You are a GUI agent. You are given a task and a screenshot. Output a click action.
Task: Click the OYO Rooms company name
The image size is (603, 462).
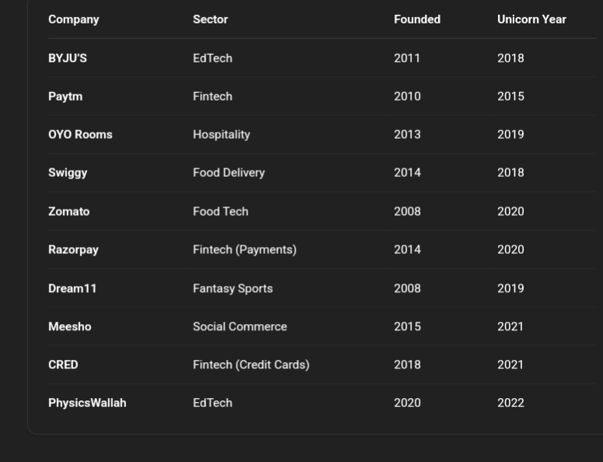[x=80, y=135]
